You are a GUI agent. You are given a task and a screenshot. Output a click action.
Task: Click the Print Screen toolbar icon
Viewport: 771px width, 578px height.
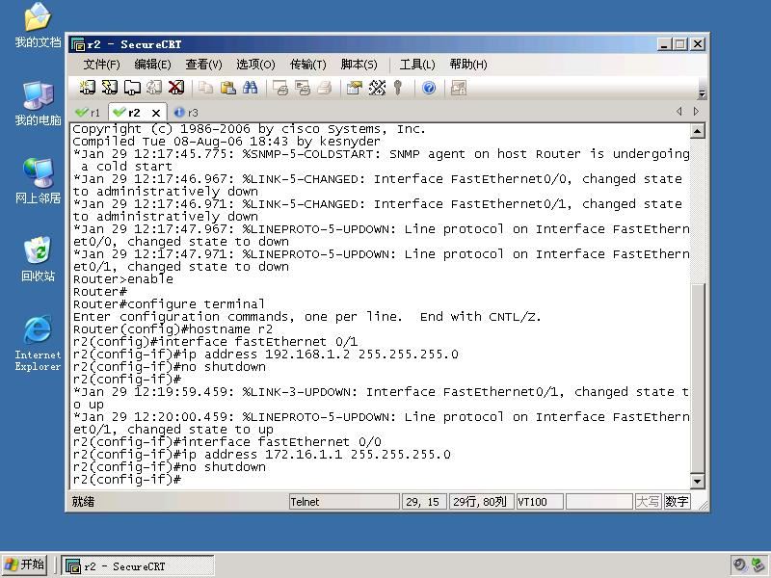280,88
